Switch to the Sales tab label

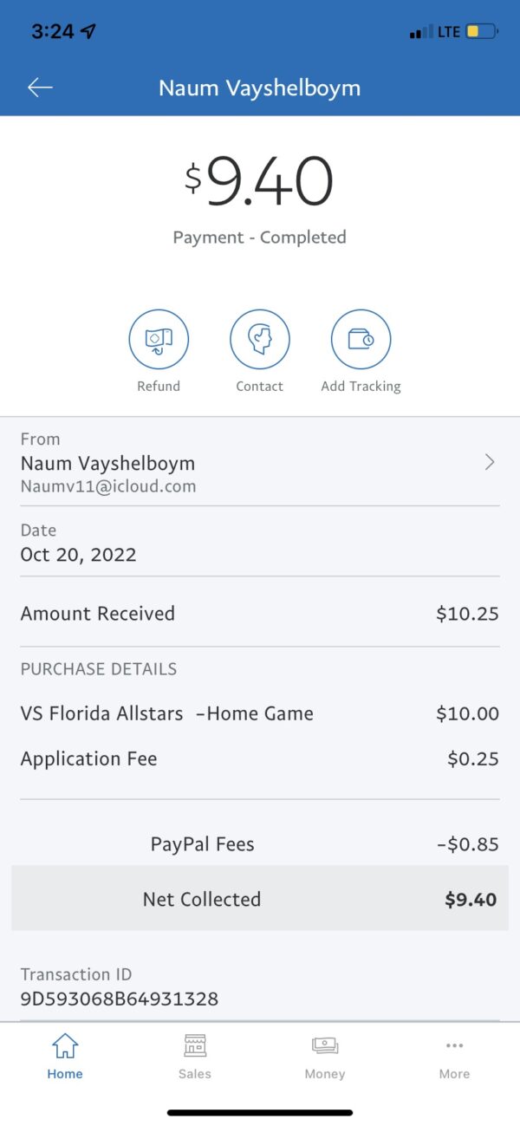pyautogui.click(x=195, y=1074)
